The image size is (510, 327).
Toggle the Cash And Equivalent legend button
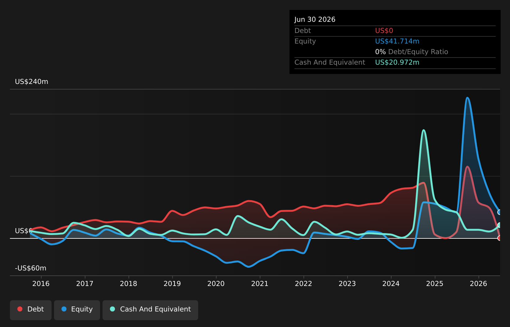click(150, 310)
